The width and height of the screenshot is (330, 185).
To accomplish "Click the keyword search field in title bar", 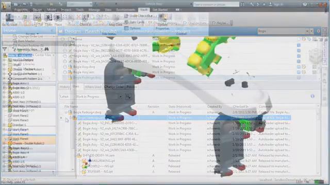I will coord(216,4).
